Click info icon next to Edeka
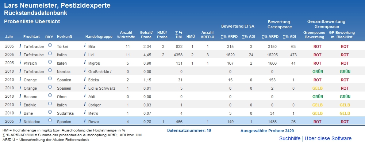Screen dimensions: 365x142 [85, 80]
